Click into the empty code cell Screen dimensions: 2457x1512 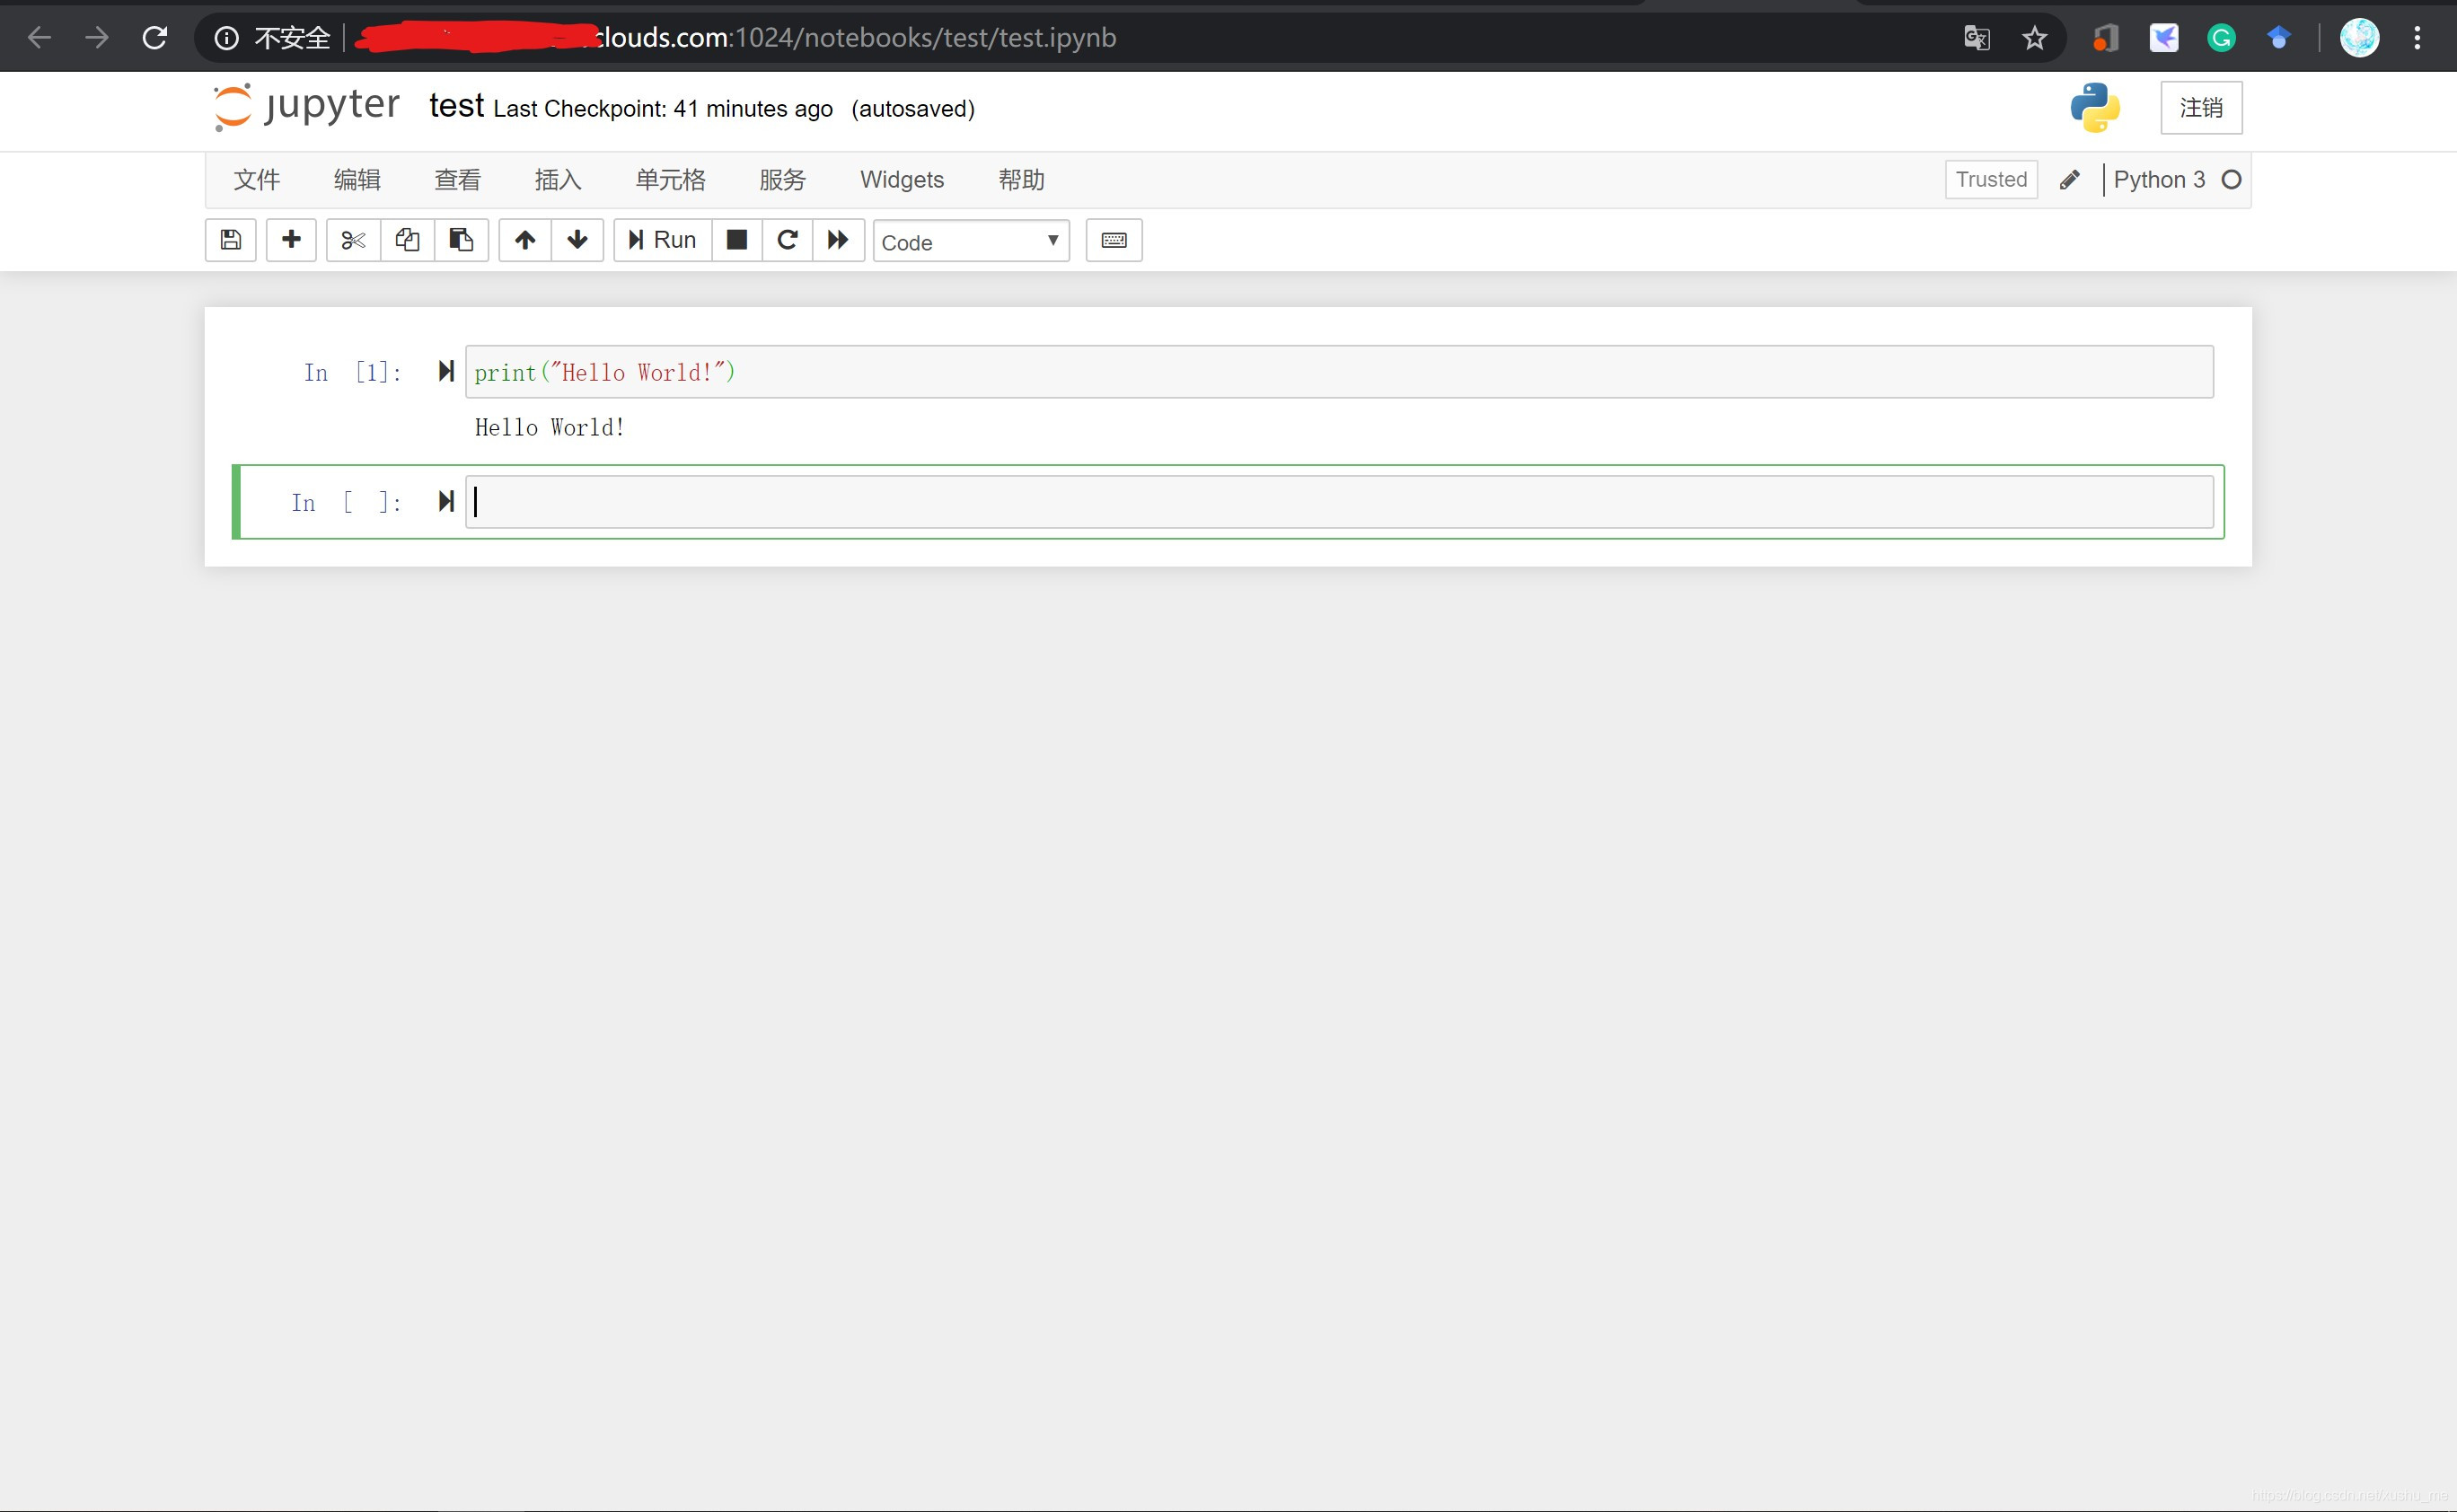tap(1338, 502)
